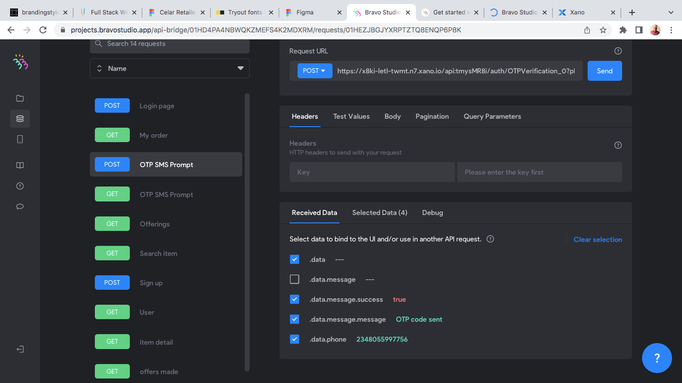This screenshot has width=682, height=383.
Task: Click the logout icon in sidebar
Action: coord(20,349)
